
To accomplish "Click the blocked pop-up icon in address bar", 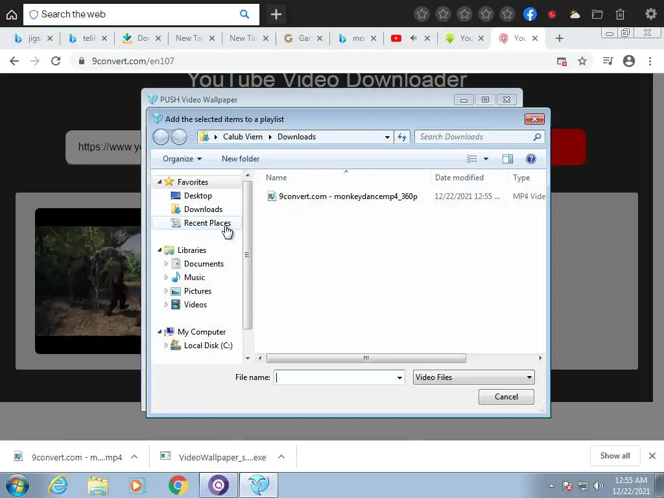I will (562, 62).
